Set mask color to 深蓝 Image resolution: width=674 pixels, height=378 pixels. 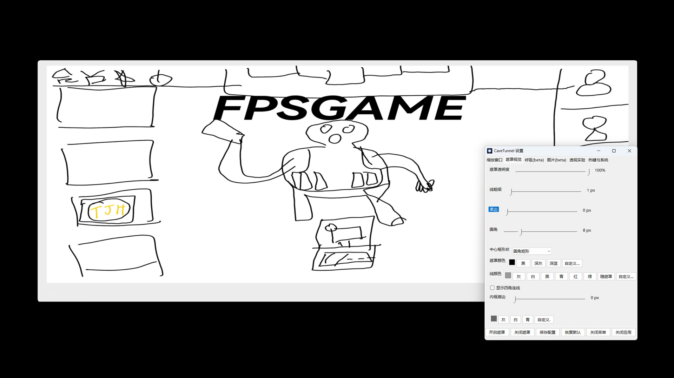point(554,263)
